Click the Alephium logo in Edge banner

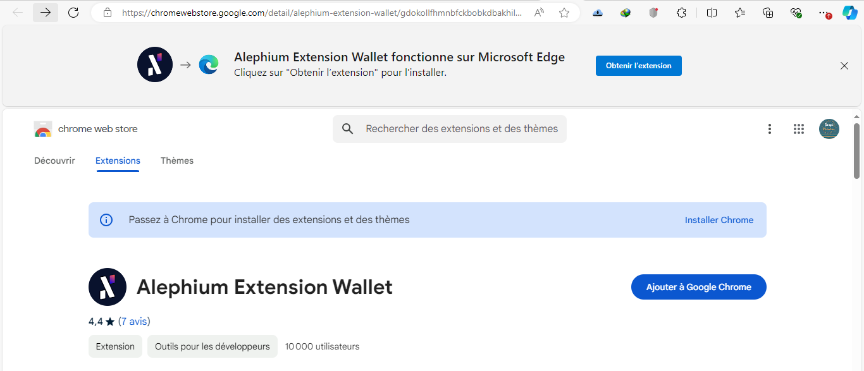tap(155, 64)
